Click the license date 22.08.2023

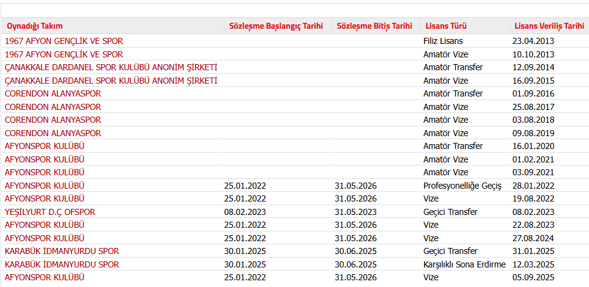click(x=533, y=225)
